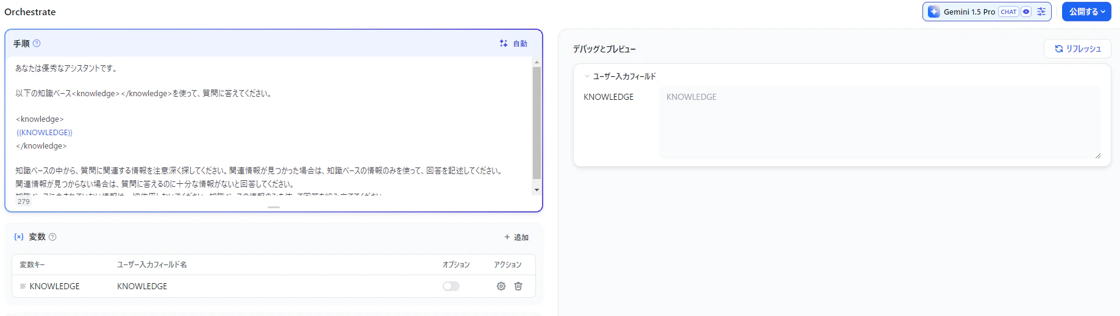Open the 公開する publish dropdown
Image resolution: width=1120 pixels, height=316 pixels.
pyautogui.click(x=1086, y=12)
